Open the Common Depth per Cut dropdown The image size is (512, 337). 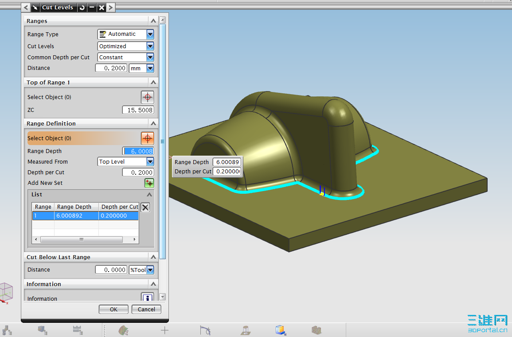pyautogui.click(x=150, y=57)
